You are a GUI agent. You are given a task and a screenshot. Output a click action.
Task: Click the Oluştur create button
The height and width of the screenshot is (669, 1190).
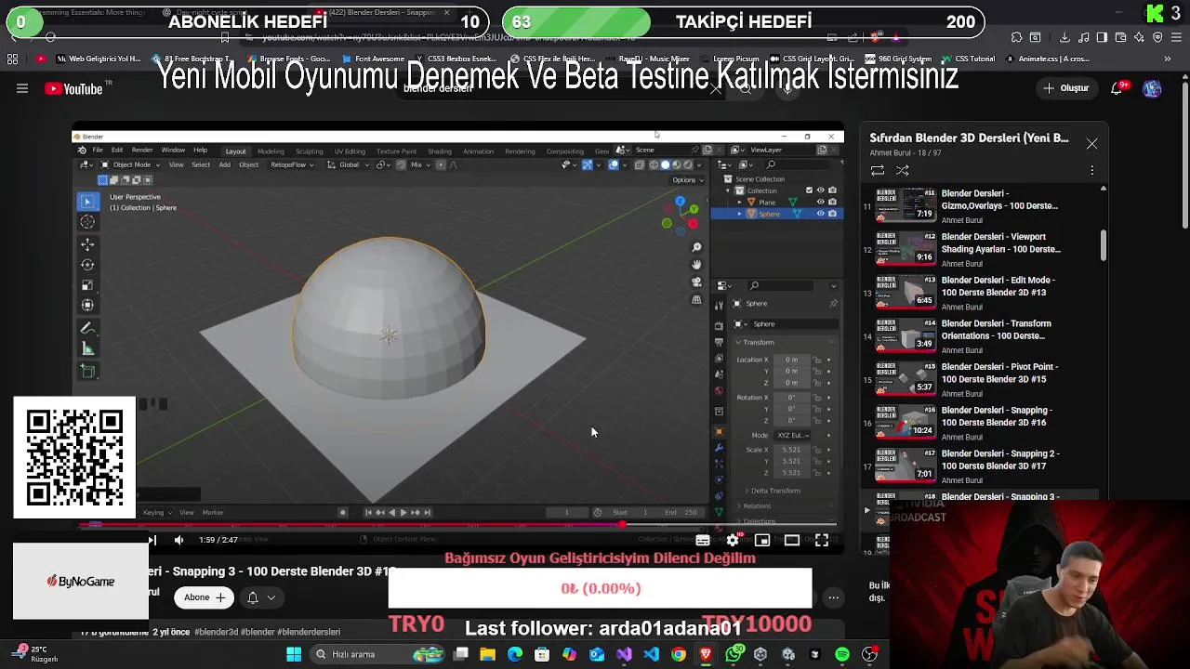pos(1066,88)
